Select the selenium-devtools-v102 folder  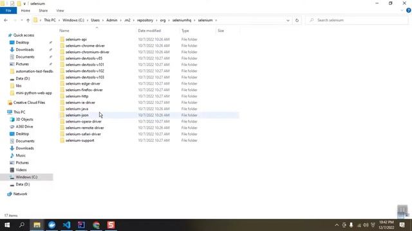pyautogui.click(x=84, y=71)
